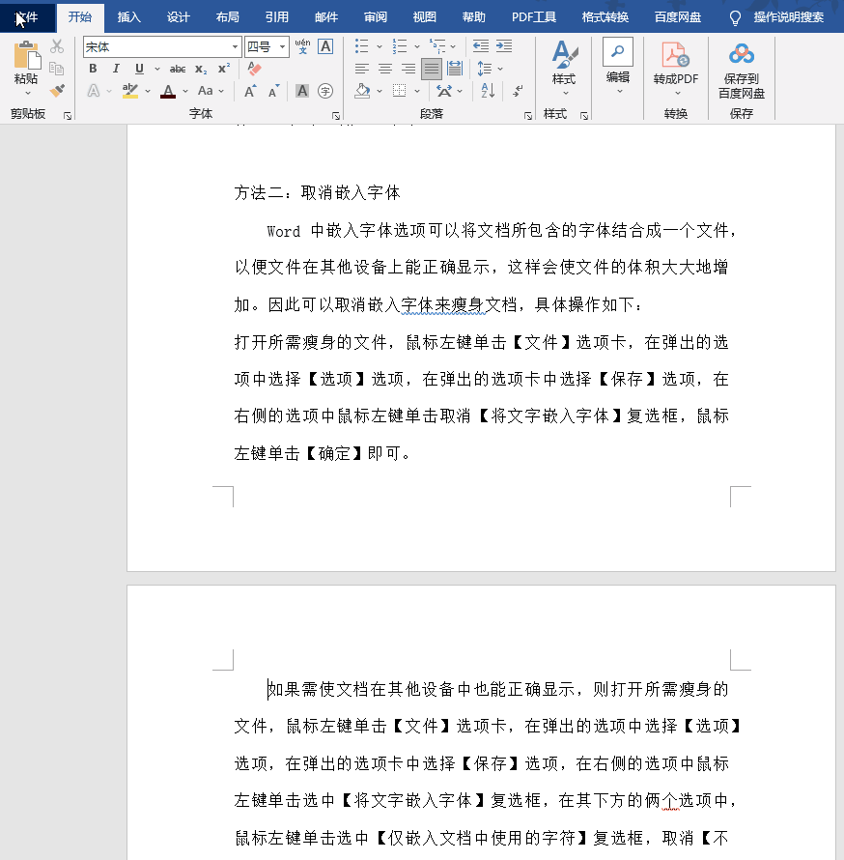Click the character border icon (boxed A)
The height and width of the screenshot is (860, 844).
pos(325,46)
